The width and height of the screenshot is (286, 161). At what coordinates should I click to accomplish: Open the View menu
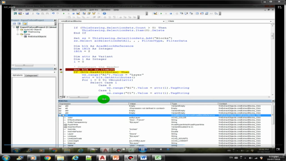click(x=35, y=10)
